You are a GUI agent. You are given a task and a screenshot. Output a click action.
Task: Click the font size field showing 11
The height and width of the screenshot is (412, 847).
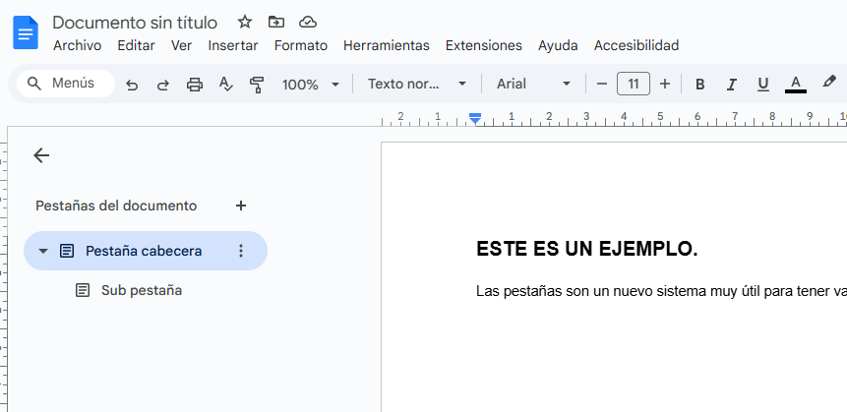[x=633, y=85]
